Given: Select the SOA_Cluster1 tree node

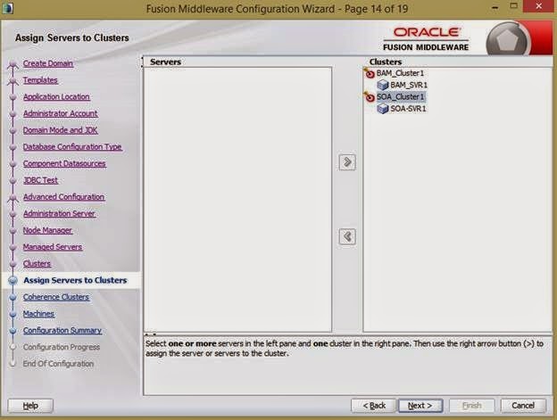Looking at the screenshot, I should [400, 96].
